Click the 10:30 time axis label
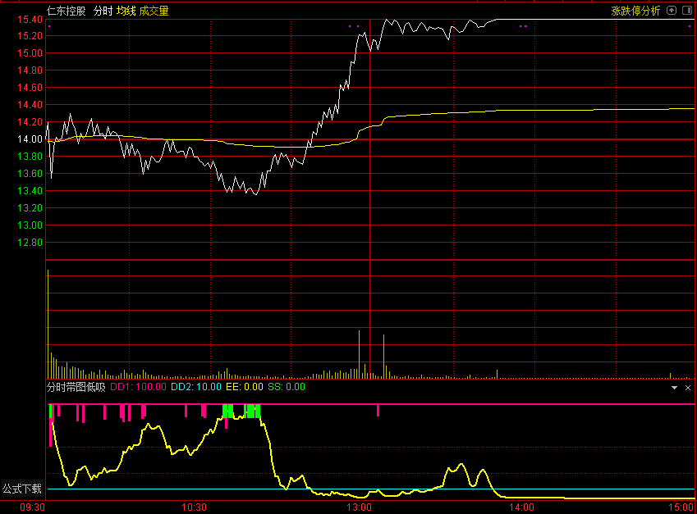The image size is (697, 514). pyautogui.click(x=194, y=507)
